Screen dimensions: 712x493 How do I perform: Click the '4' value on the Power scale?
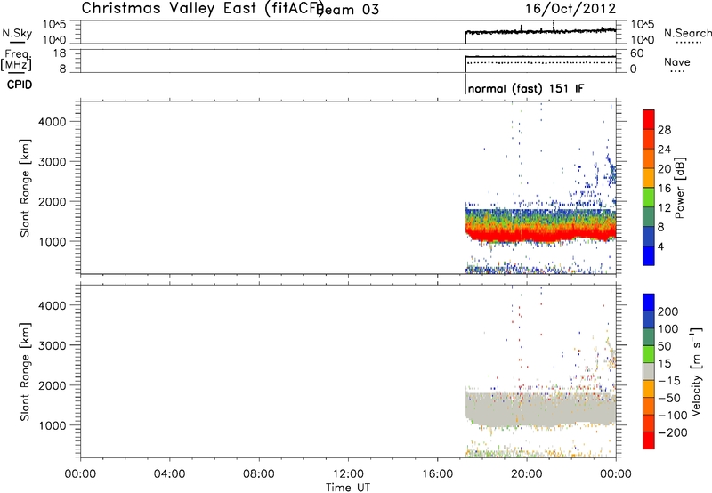[x=660, y=246]
